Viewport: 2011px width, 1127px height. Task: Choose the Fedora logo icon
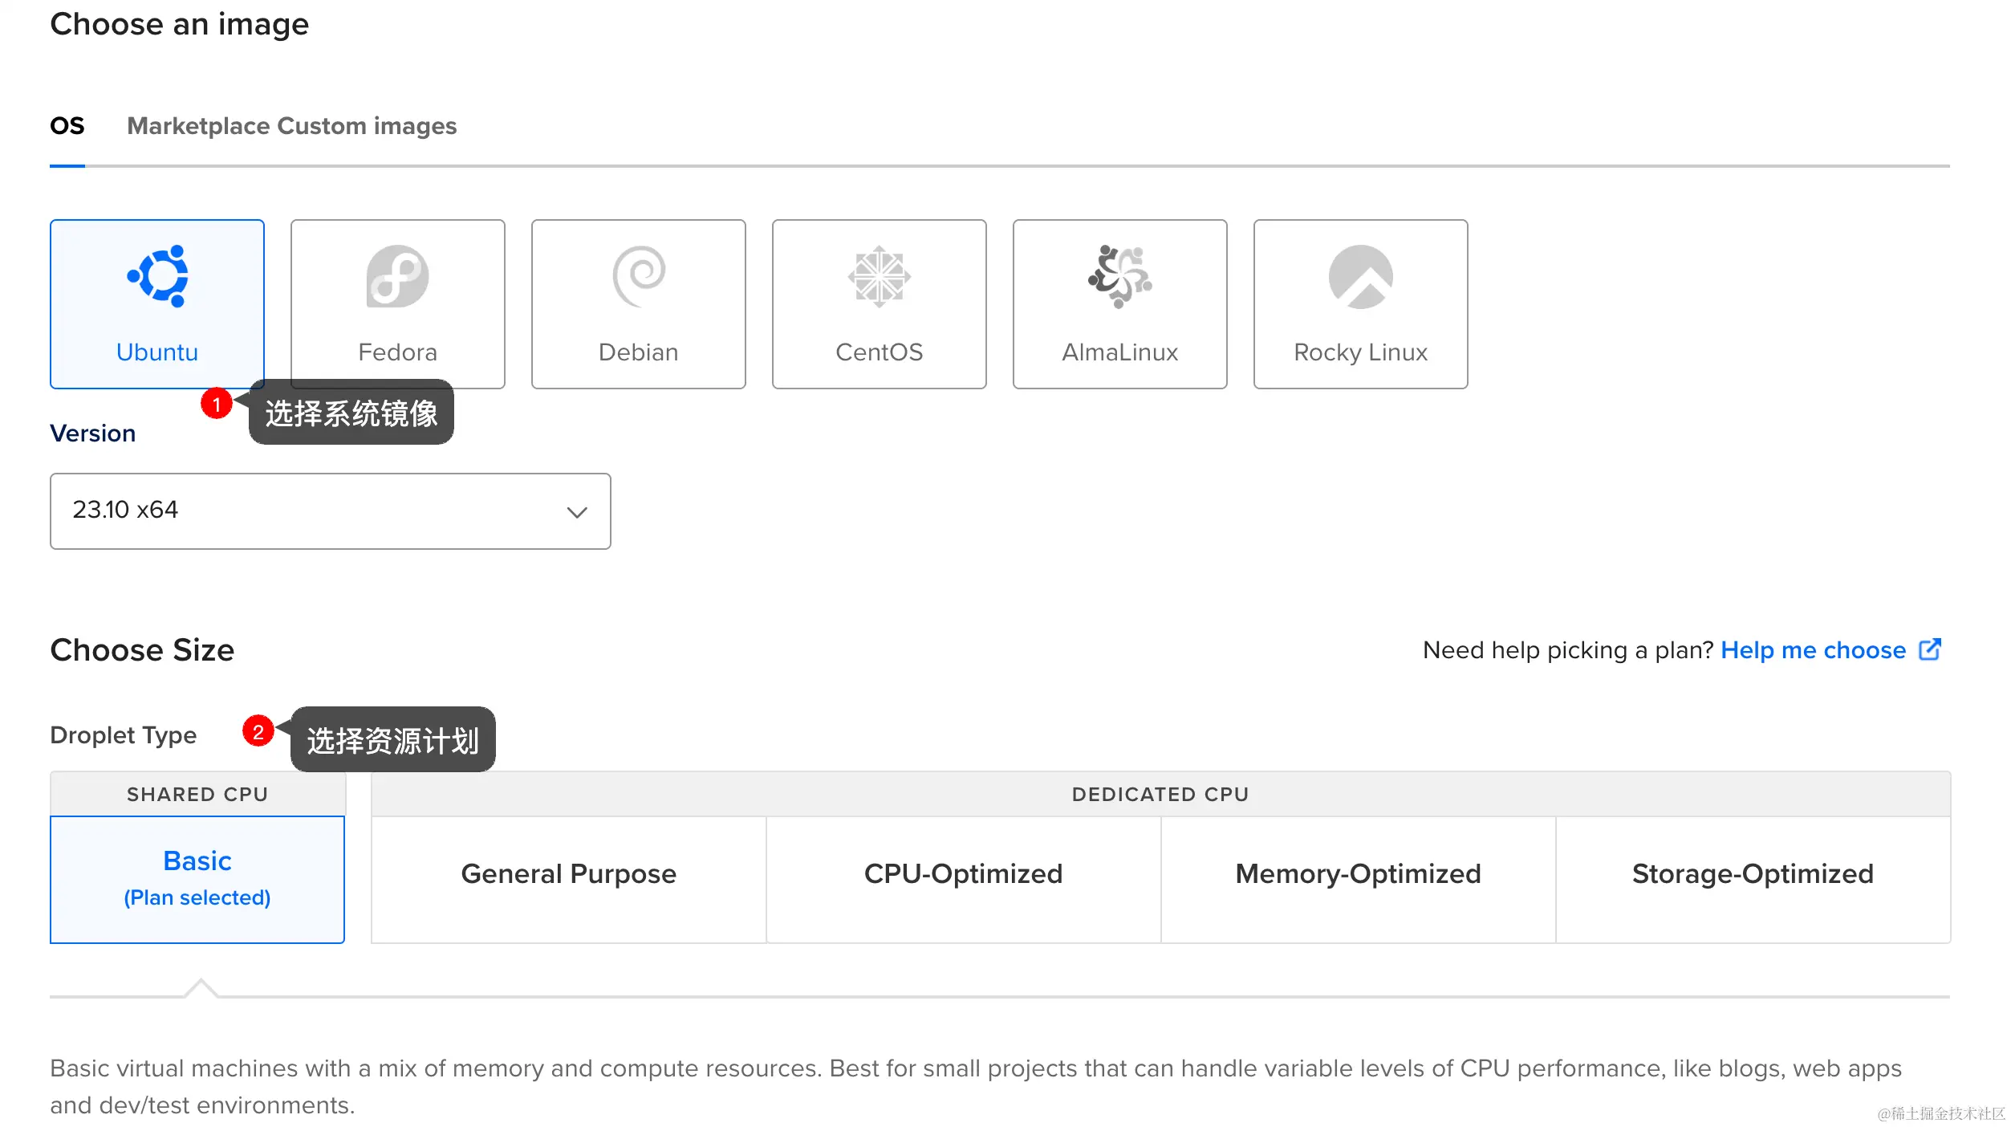point(398,276)
